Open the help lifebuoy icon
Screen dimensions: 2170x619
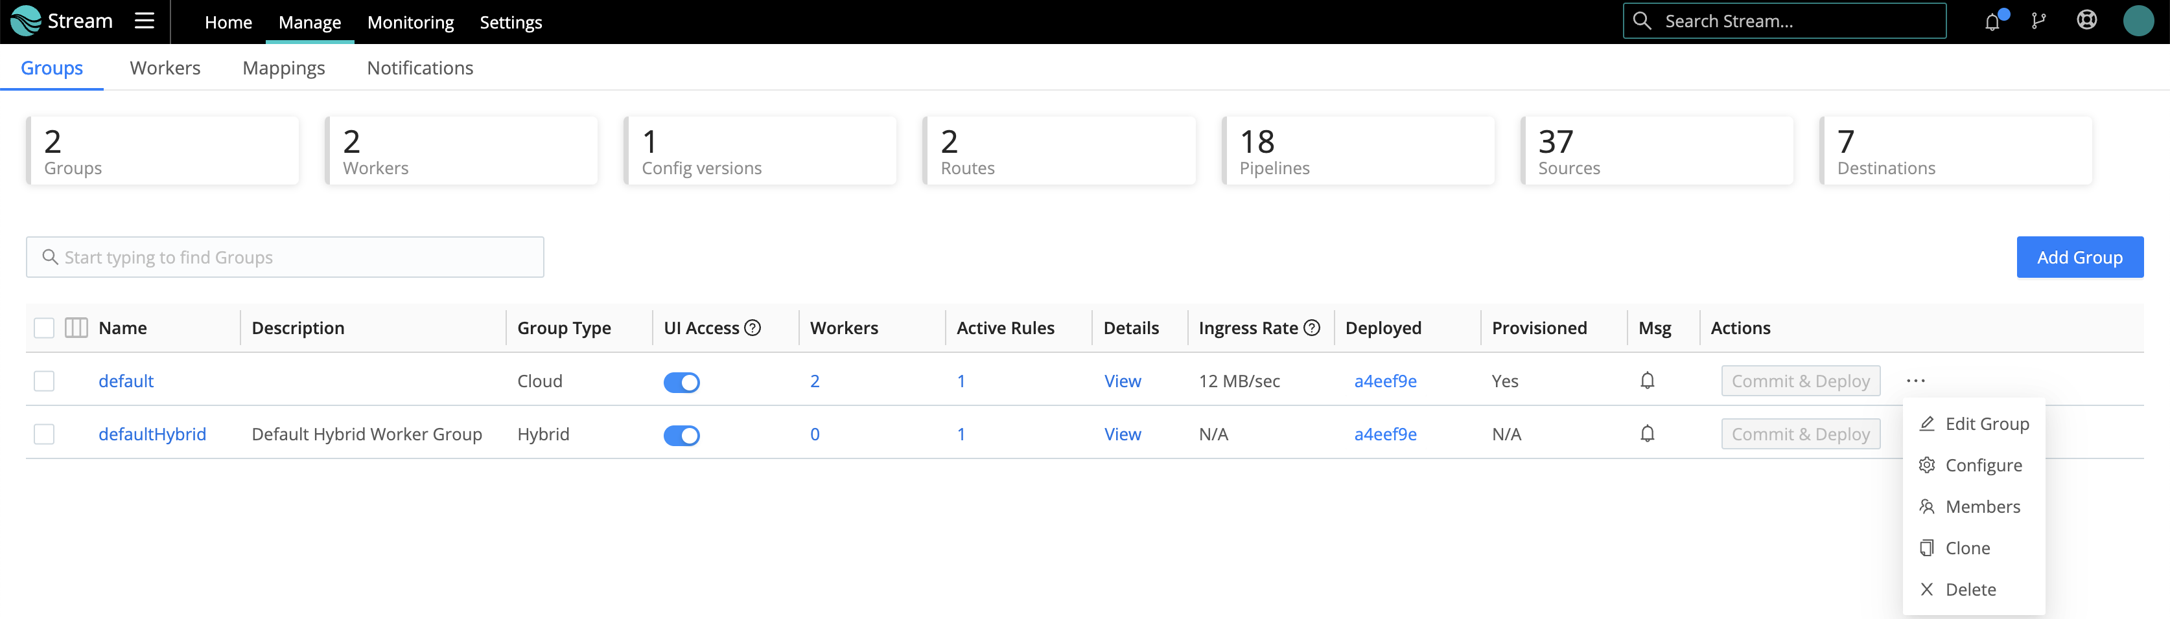pos(2086,20)
